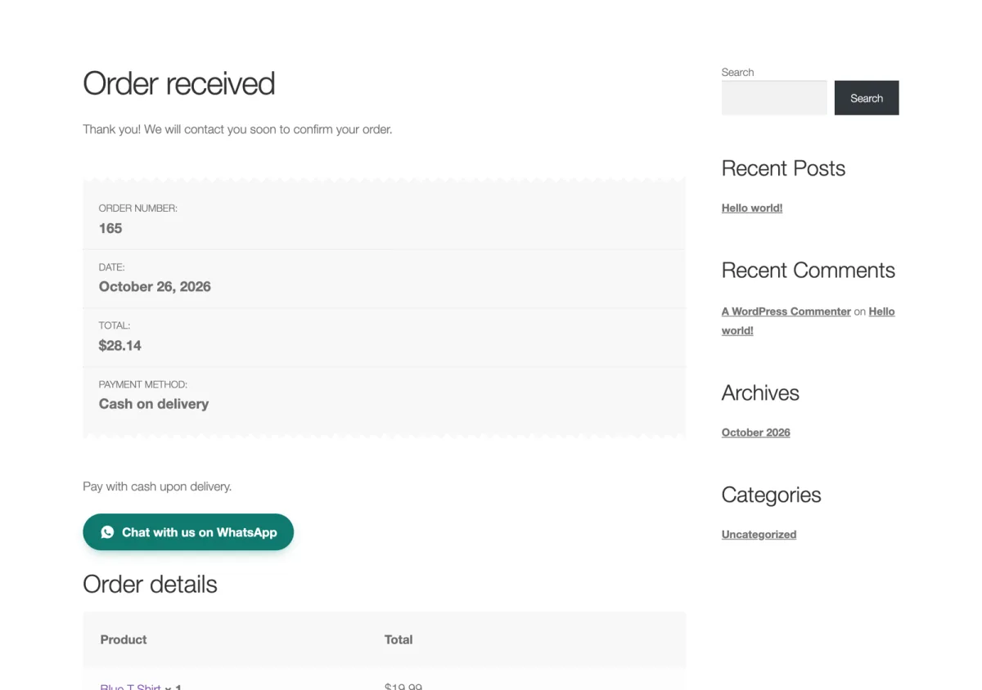Click 'Pay with cash upon delivery.' text
The image size is (982, 690).
tap(157, 486)
